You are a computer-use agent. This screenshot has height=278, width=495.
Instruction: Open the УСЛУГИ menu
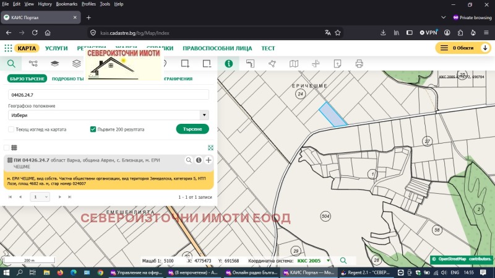point(56,48)
